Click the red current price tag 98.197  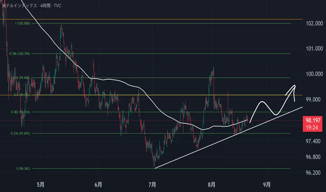(312, 124)
